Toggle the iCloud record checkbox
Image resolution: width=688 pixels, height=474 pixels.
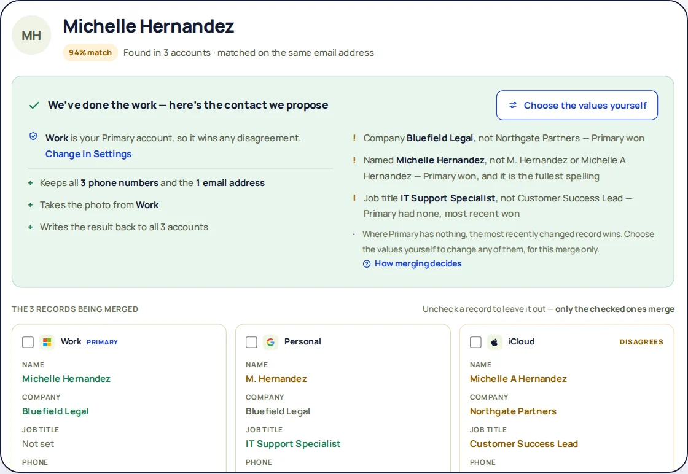475,342
